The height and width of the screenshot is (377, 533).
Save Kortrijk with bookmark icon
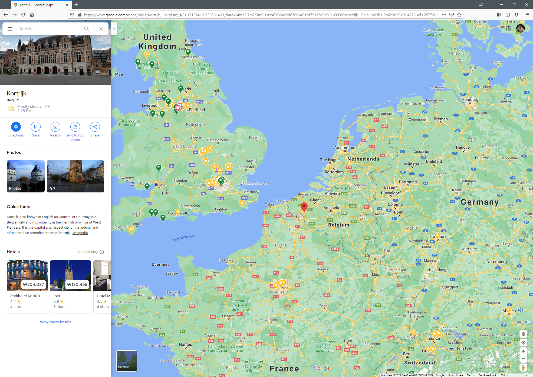coord(36,127)
